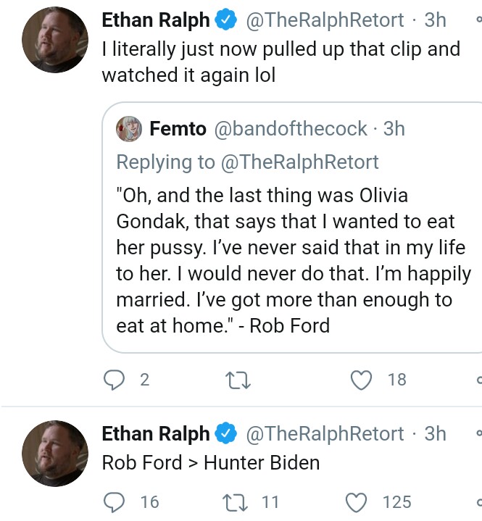Image resolution: width=482 pixels, height=521 pixels.
Task: Click Ethan Ralph name on second tweet
Action: (x=156, y=433)
